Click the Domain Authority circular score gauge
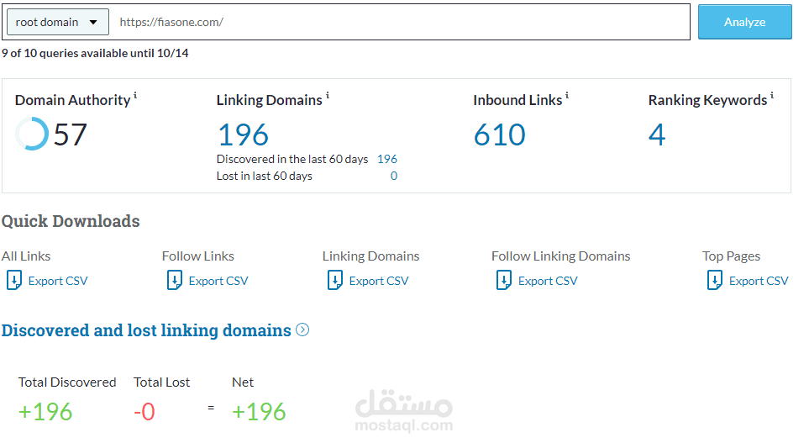This screenshot has width=809, height=443. [32, 134]
